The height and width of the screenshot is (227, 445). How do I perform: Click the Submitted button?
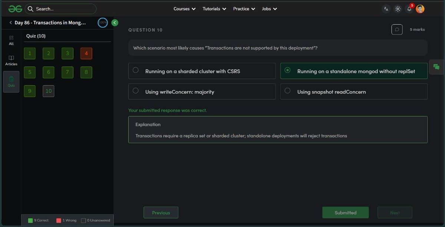pyautogui.click(x=345, y=213)
